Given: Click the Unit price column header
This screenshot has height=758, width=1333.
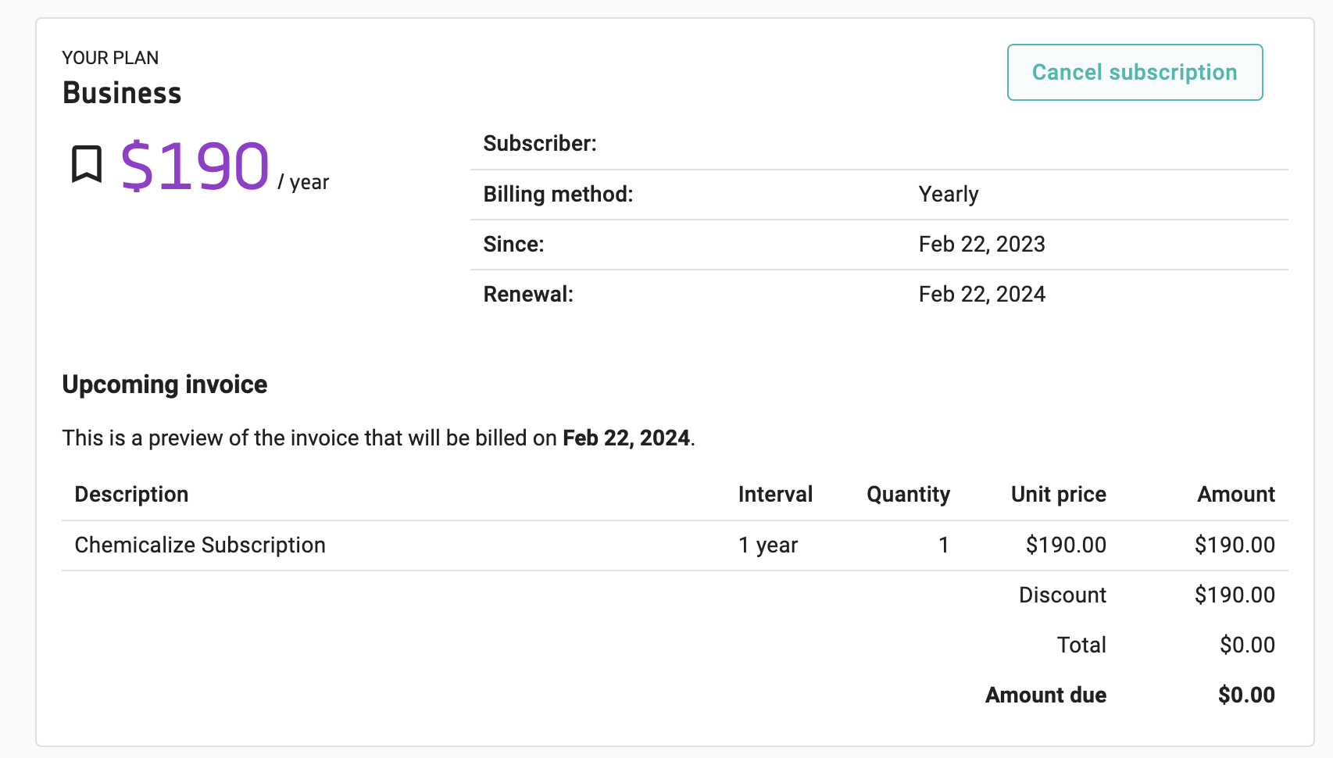Looking at the screenshot, I should pyautogui.click(x=1058, y=494).
